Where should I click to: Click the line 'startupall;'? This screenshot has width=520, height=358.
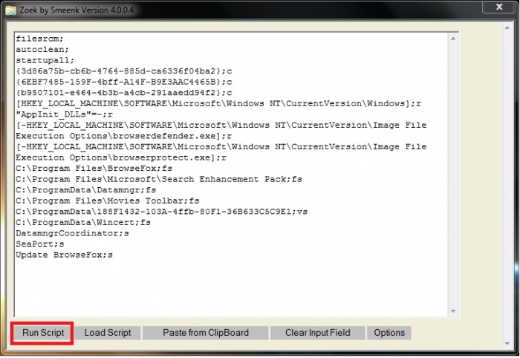tap(45, 60)
